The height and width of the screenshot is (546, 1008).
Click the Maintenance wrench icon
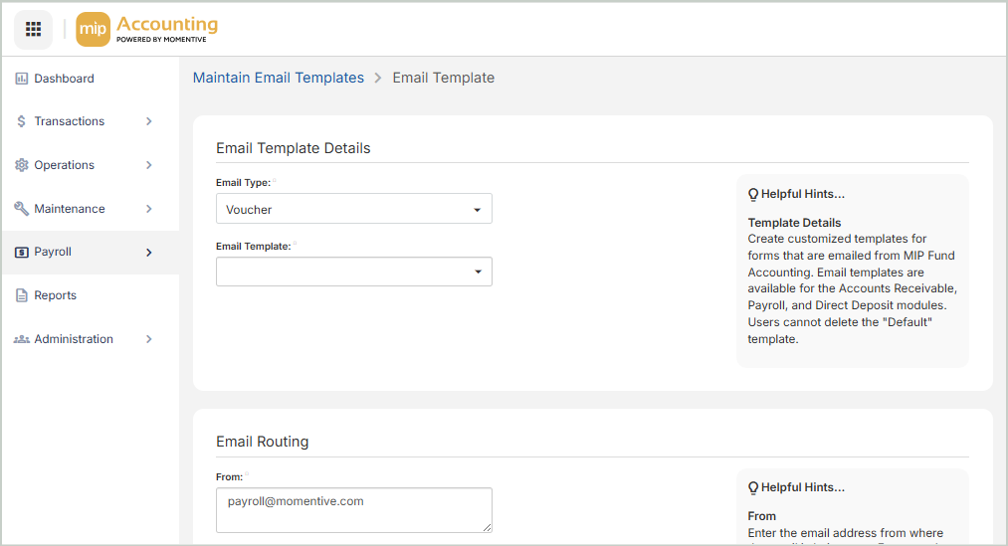point(22,209)
